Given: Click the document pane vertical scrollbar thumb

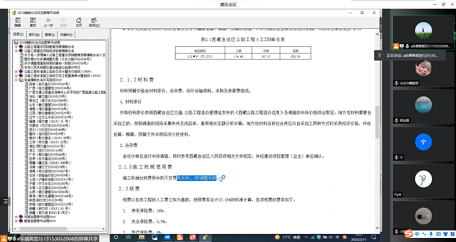Looking at the screenshot, I should tap(377, 121).
